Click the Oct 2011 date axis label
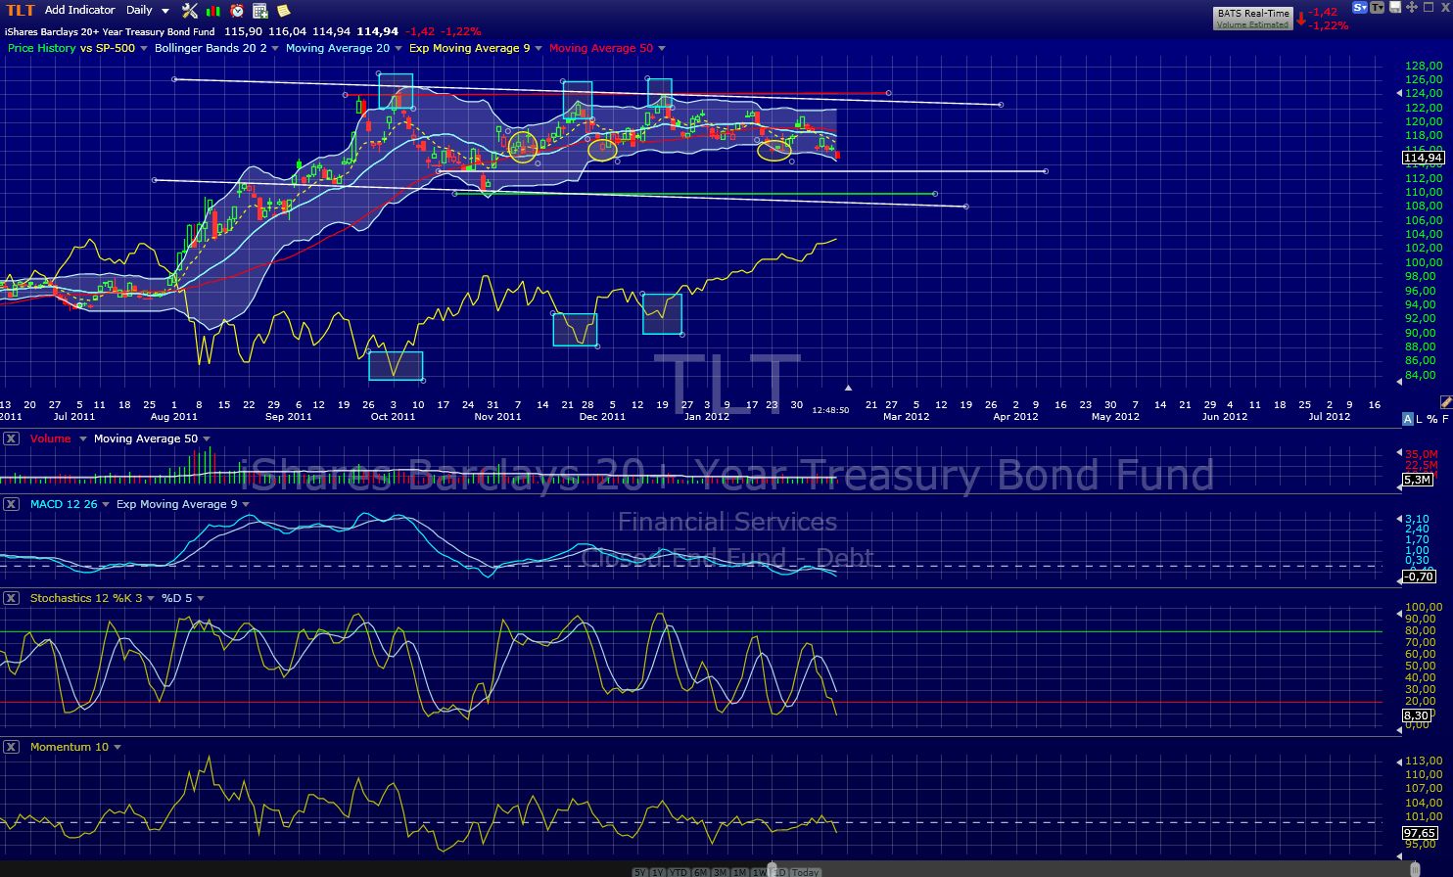 pos(393,416)
